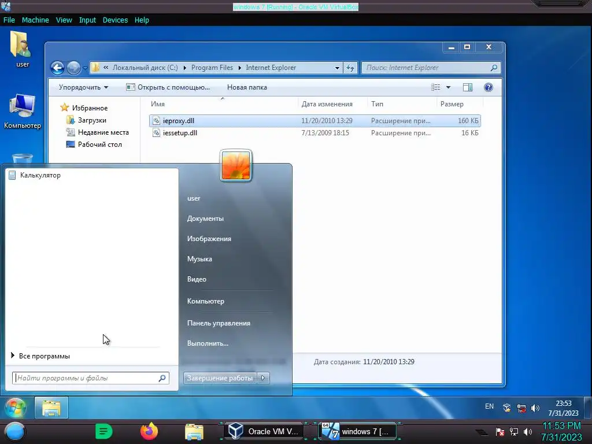
Task: Launch Калькулятор from Start menu
Action: click(92, 175)
